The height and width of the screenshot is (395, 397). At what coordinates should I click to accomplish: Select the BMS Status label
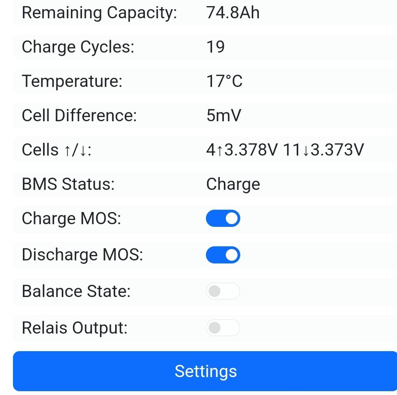(x=68, y=184)
